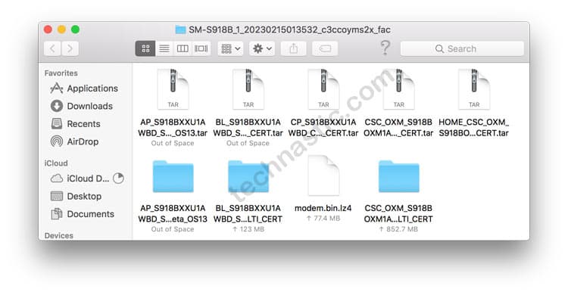Select the BL_S918BXXU1A LTI_CERT folder icon
The width and height of the screenshot is (568, 295).
point(248,176)
